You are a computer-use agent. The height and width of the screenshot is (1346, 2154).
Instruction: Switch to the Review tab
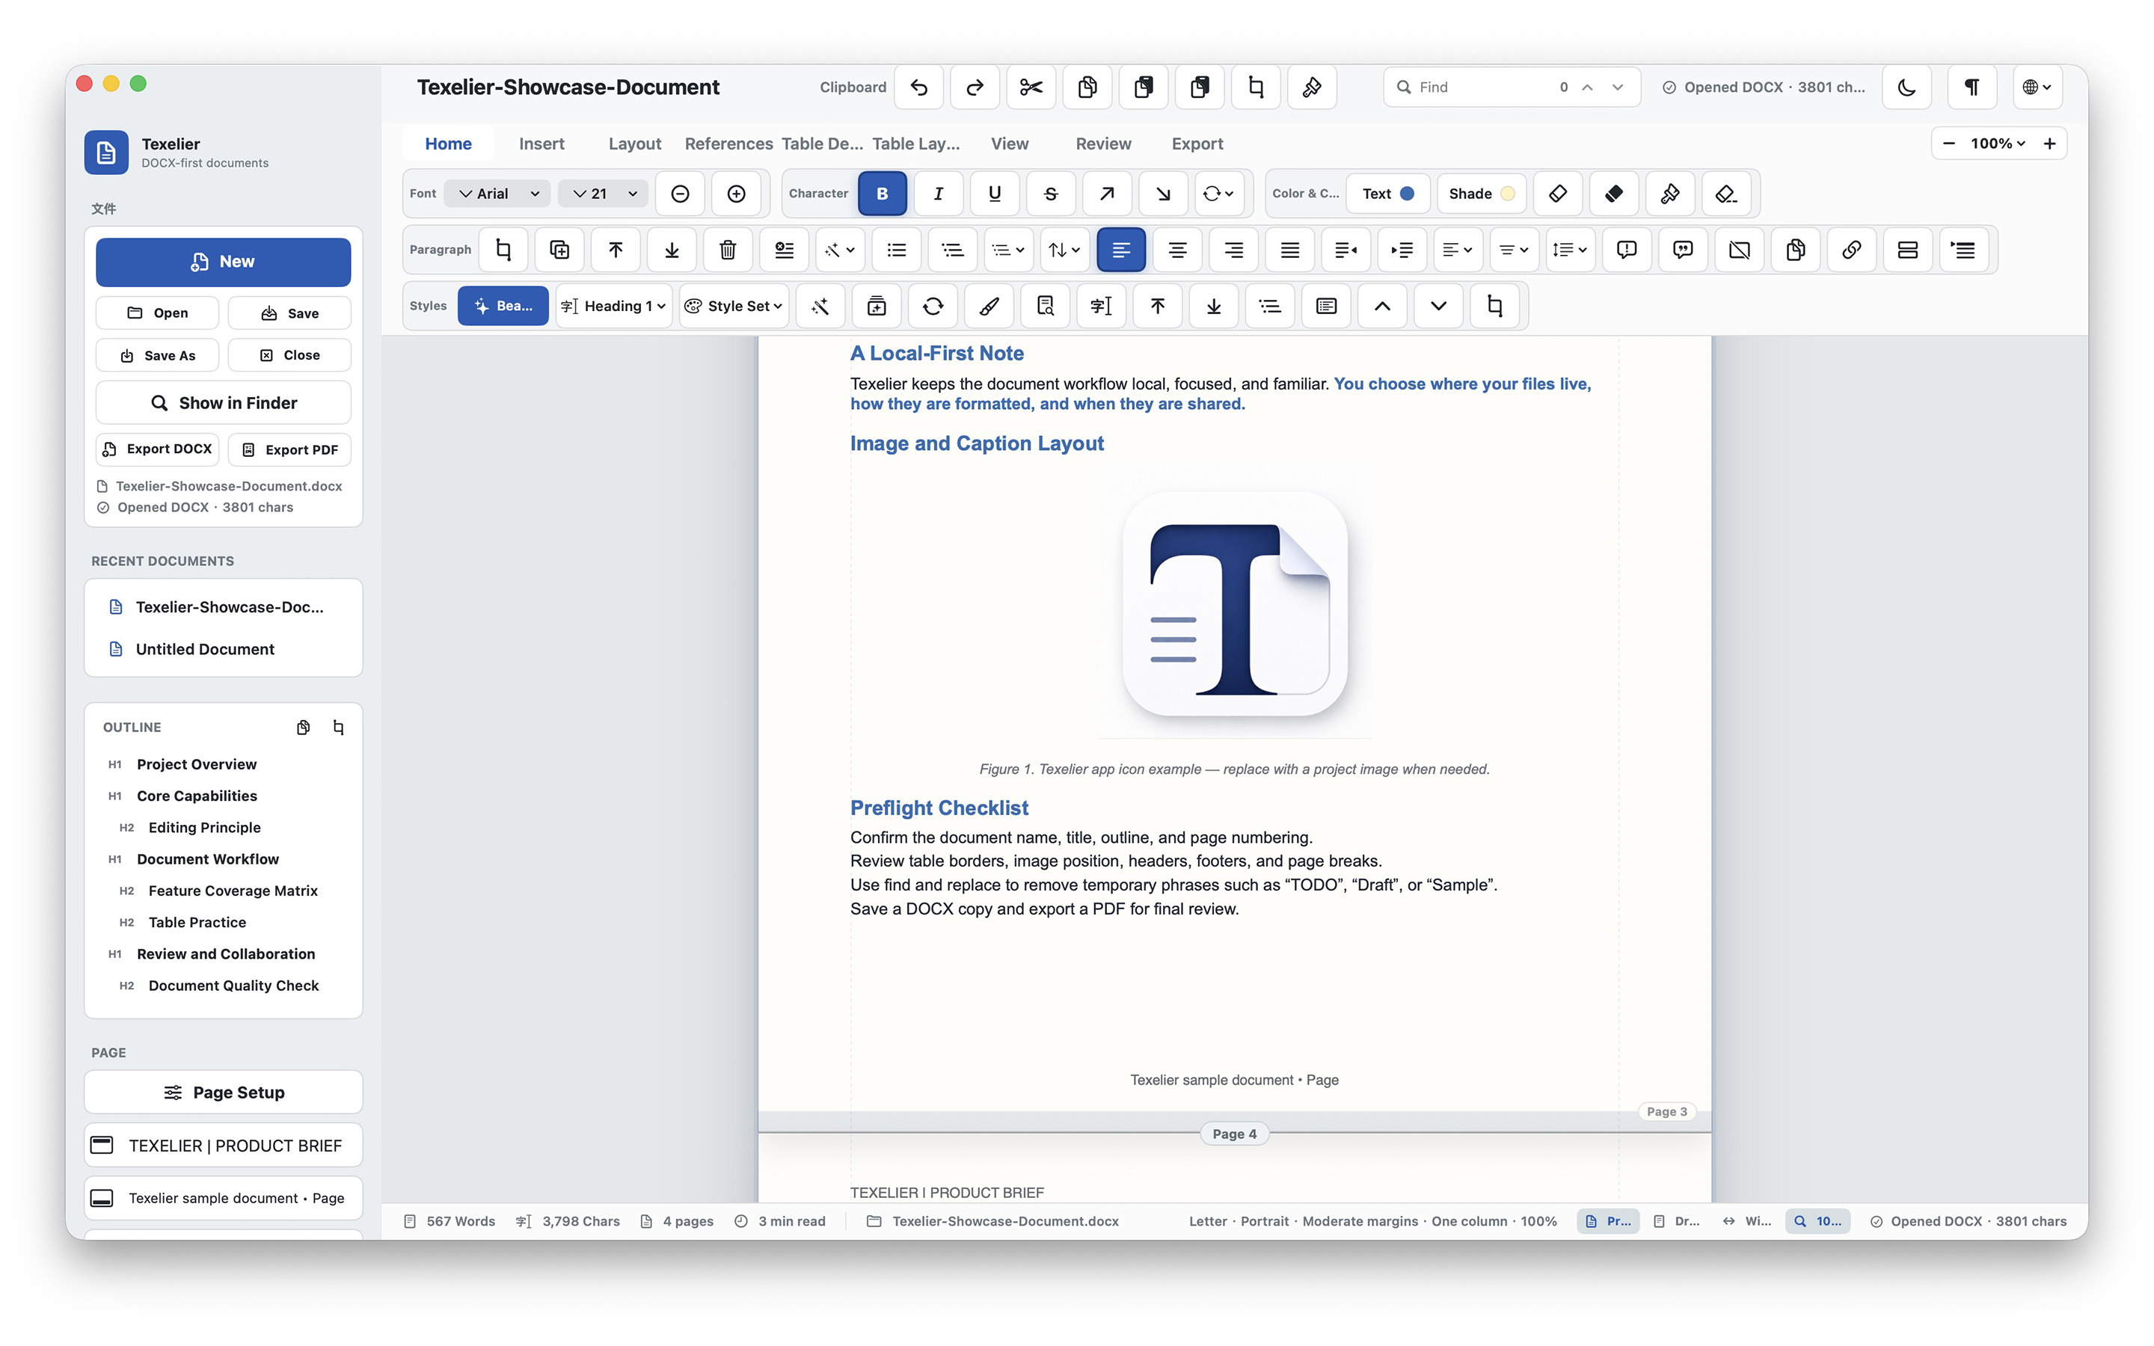tap(1103, 144)
